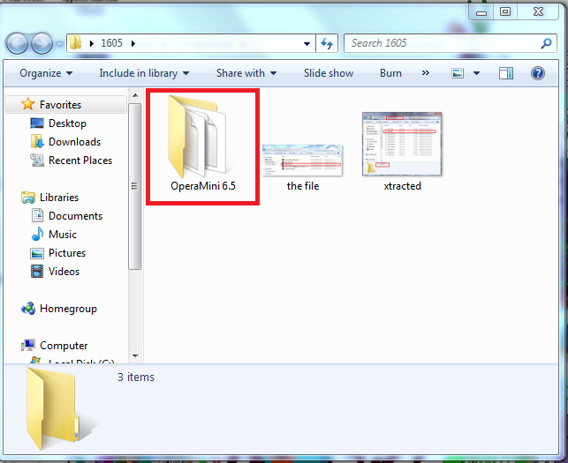Go to Desktop in Favorites

(67, 123)
